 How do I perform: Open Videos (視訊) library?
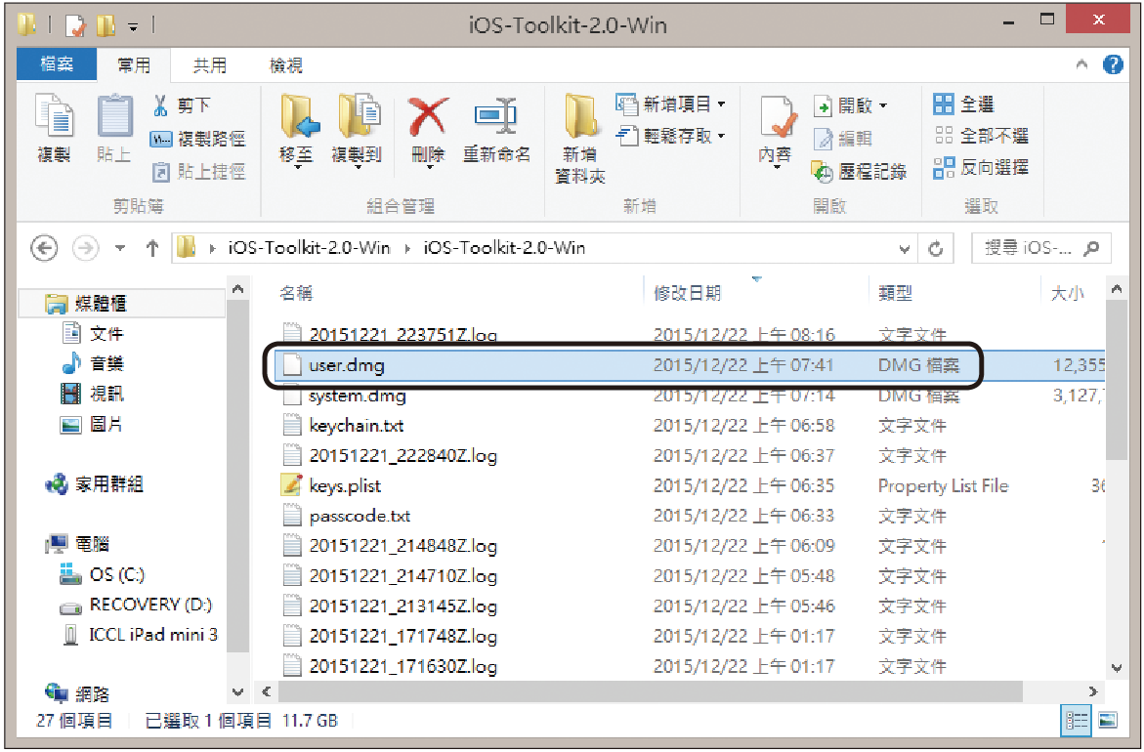coord(92,394)
